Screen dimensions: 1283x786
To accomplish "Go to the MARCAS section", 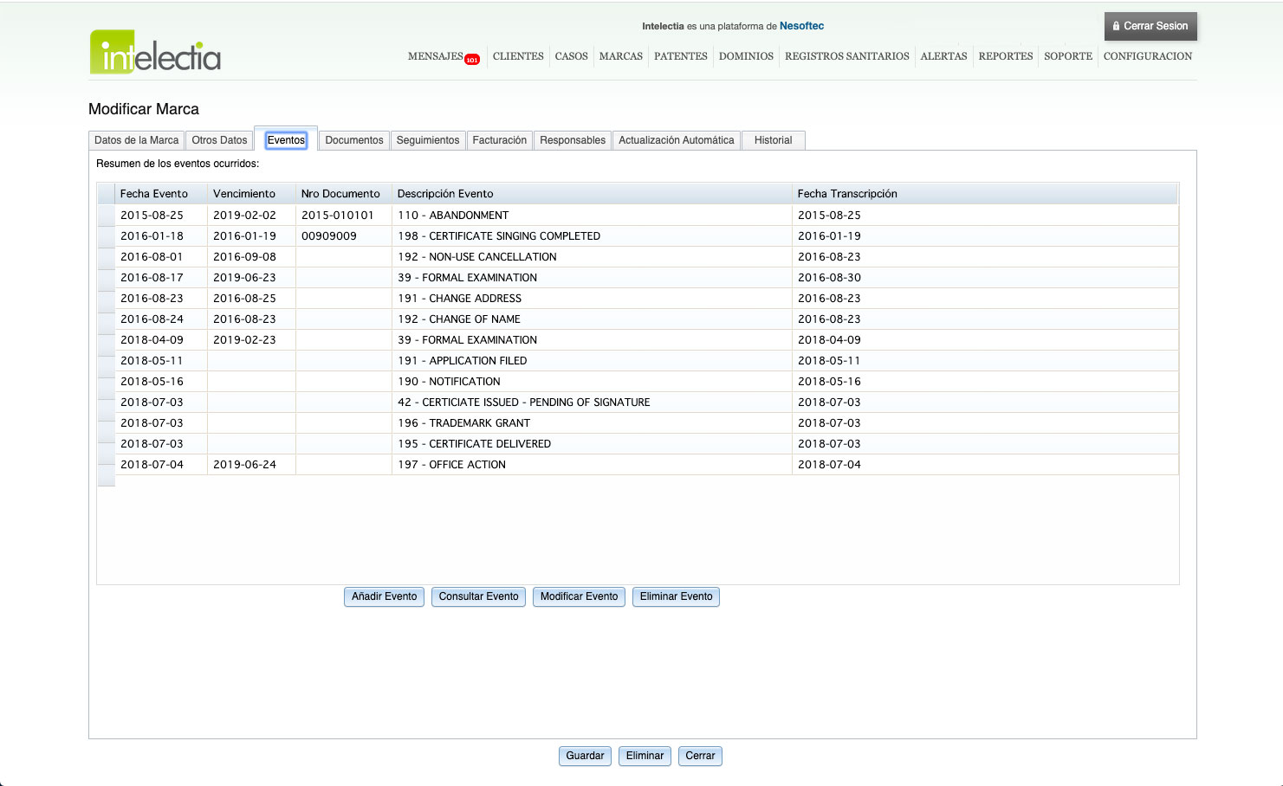I will point(620,56).
